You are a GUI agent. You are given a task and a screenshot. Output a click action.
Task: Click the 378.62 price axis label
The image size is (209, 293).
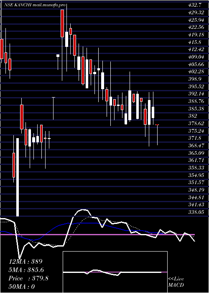click(x=196, y=123)
